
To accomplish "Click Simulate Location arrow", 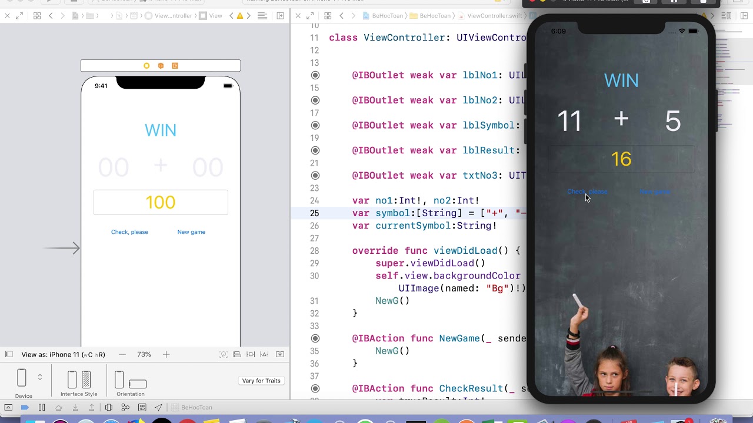I will (x=158, y=407).
